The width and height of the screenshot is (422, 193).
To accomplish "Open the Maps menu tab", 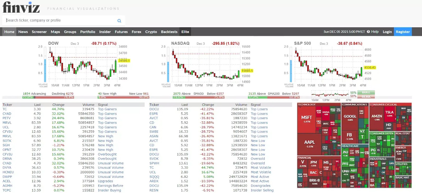I will tap(55, 32).
